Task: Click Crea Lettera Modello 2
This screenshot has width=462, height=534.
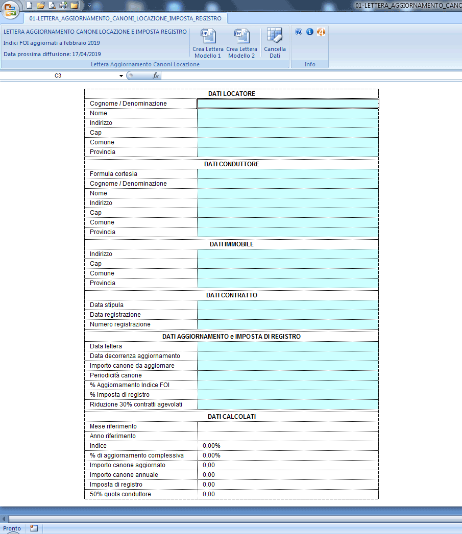Action: click(242, 43)
